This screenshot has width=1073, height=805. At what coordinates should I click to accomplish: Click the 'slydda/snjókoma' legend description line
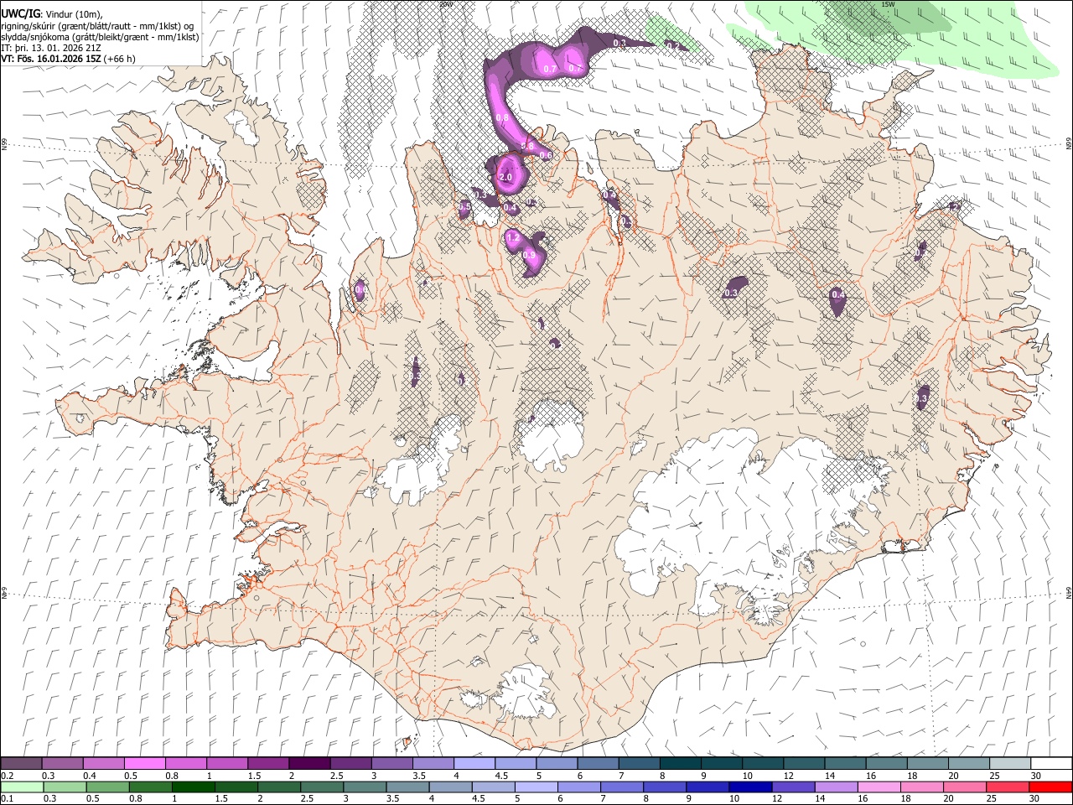99,37
